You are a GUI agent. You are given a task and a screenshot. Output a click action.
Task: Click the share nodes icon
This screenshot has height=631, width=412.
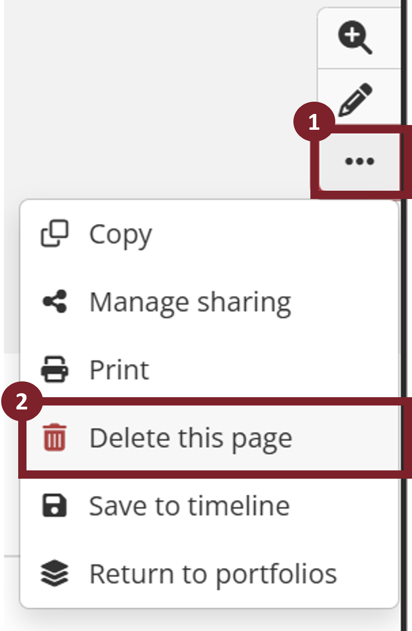[55, 301]
